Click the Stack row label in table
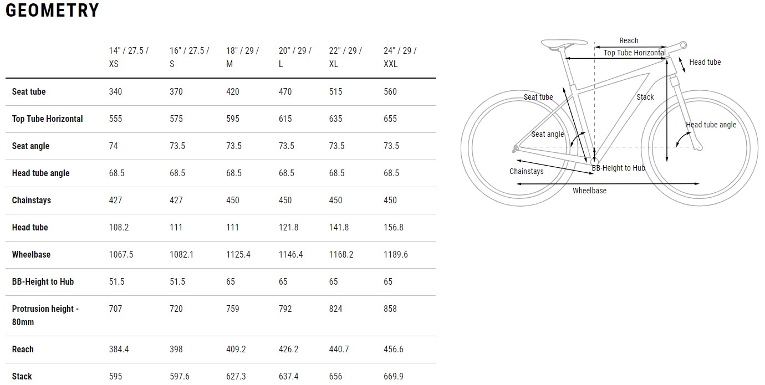 (x=22, y=376)
